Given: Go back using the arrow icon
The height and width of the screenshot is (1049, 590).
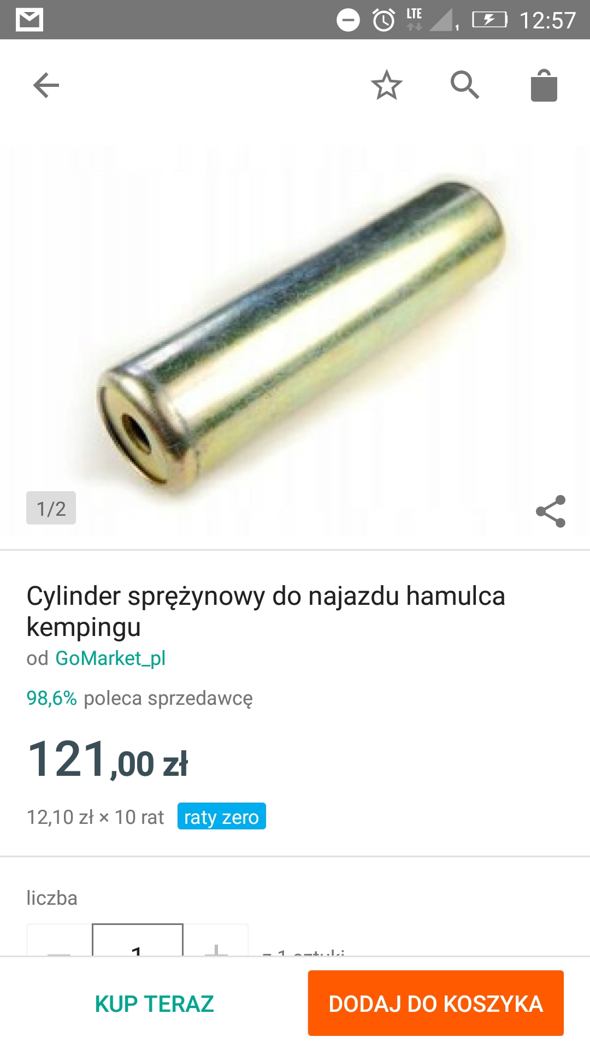Looking at the screenshot, I should pyautogui.click(x=46, y=85).
